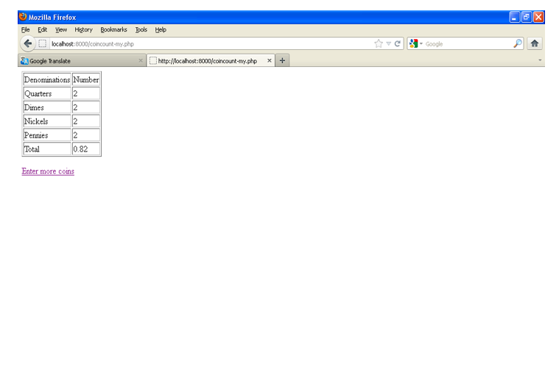Click the Back navigation arrow
Screen dimensions: 559x386
(x=27, y=44)
